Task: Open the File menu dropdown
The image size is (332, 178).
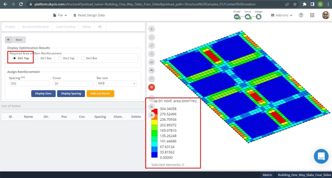Action: click(x=60, y=15)
